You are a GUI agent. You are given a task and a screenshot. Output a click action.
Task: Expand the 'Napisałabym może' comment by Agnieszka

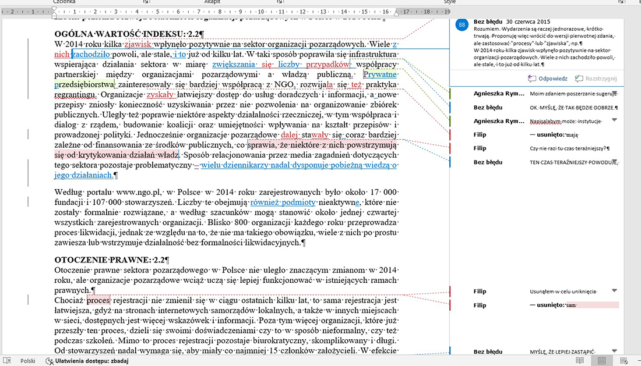[614, 120]
